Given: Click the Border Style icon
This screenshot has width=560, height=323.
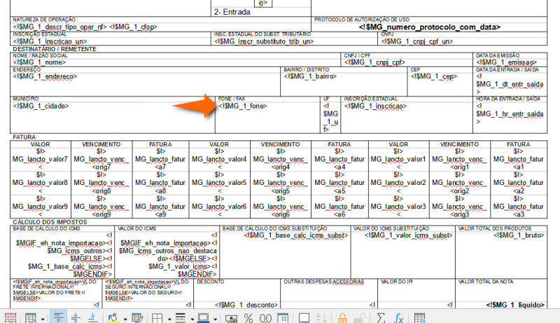Looking at the screenshot, I should (181, 317).
